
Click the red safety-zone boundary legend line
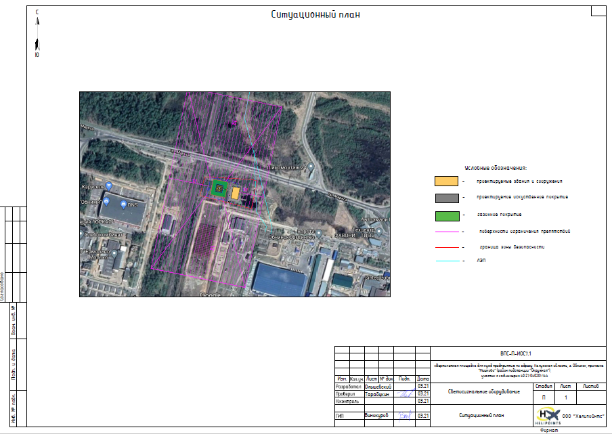[x=447, y=247]
